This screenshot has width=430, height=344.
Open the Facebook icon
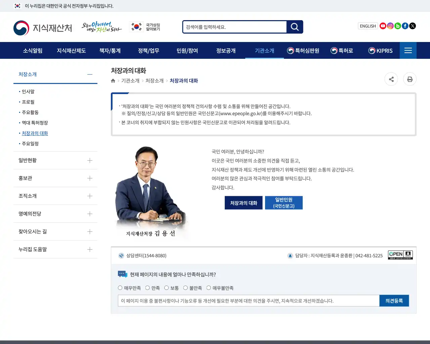(405, 26)
